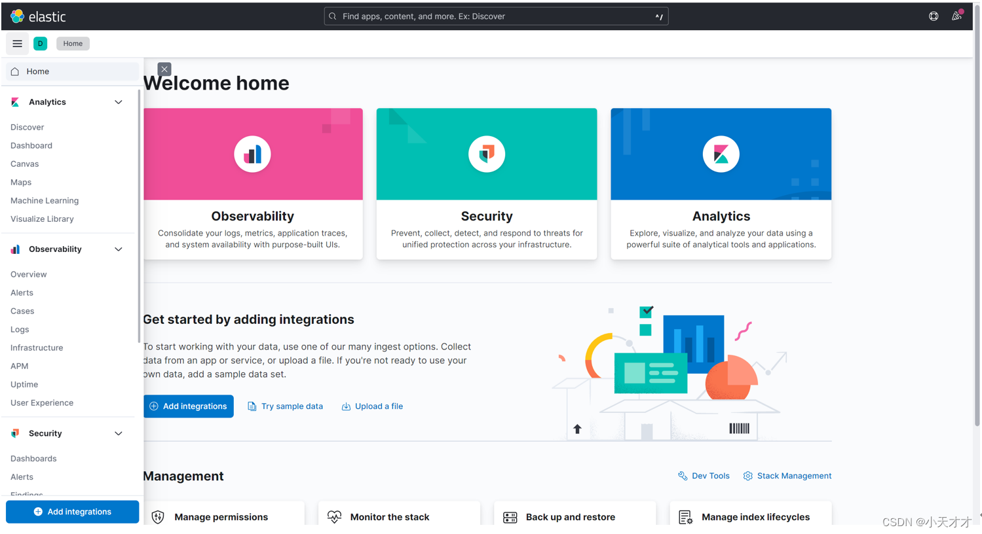
Task: Open Infrastructure in the sidebar
Action: click(37, 347)
